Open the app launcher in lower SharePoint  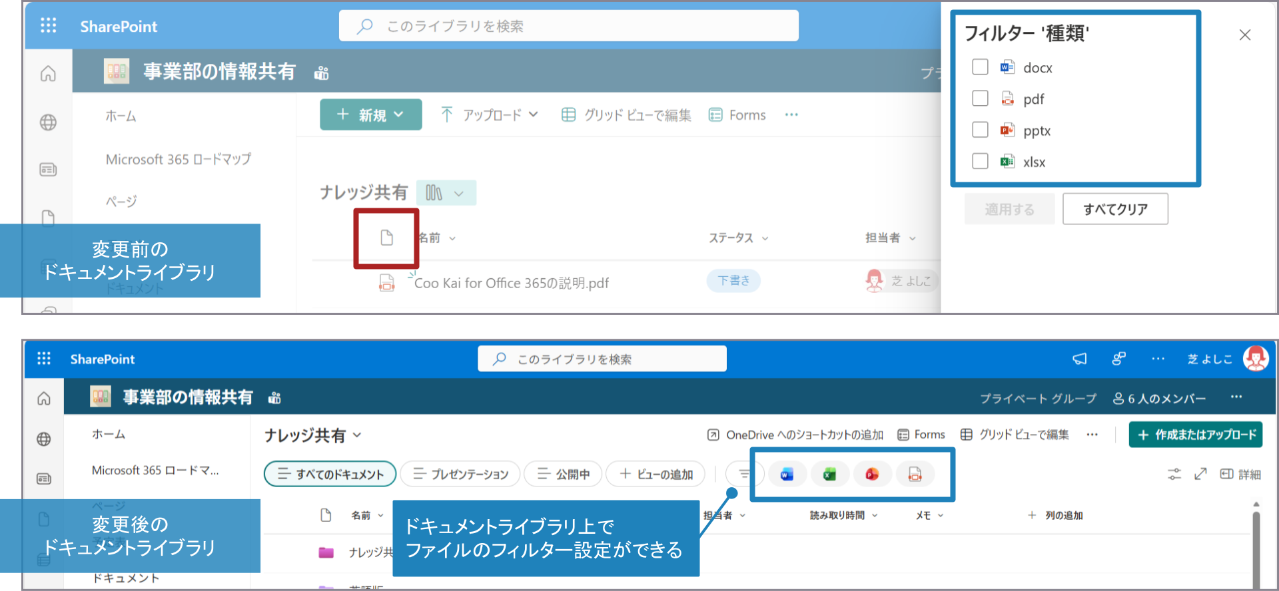point(44,359)
